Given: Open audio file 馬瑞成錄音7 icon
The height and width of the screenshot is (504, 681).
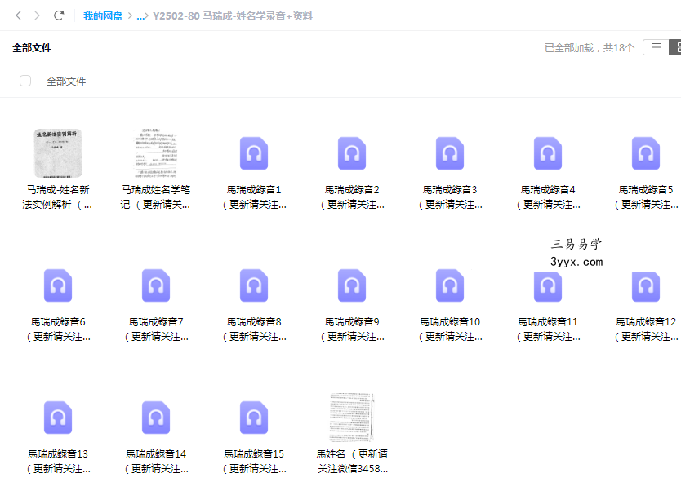Looking at the screenshot, I should coord(156,285).
